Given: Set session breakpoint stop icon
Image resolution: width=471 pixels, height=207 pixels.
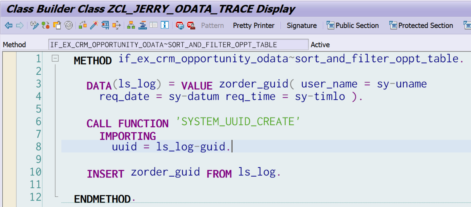Looking at the screenshot, I should pos(180,25).
